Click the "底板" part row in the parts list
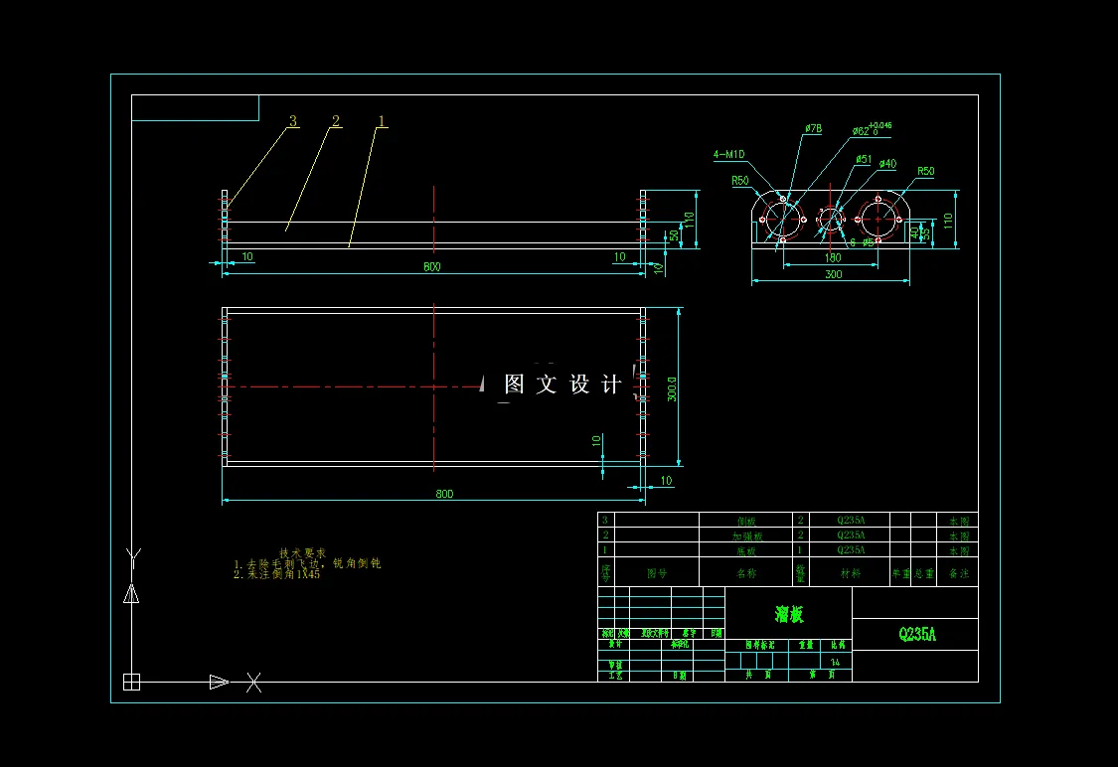Screen dimensions: 1118x767 747,549
